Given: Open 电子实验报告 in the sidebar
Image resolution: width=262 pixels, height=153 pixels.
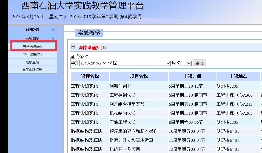Looking at the screenshot, I should coord(32,70).
